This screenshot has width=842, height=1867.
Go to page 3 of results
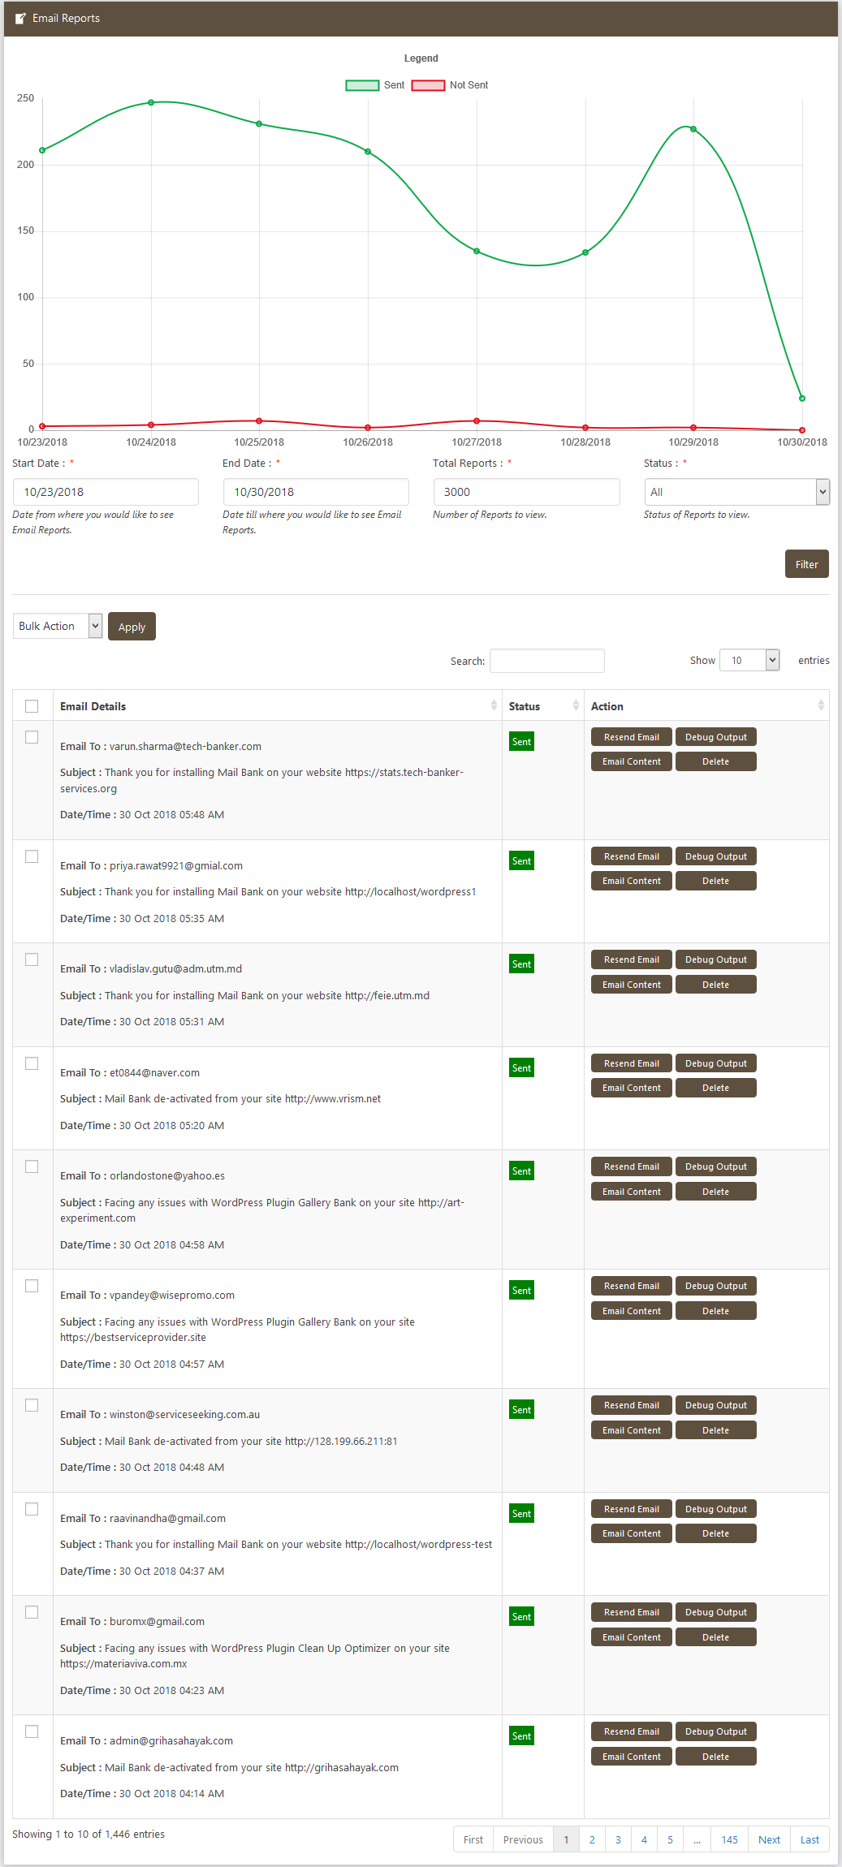(x=618, y=1839)
